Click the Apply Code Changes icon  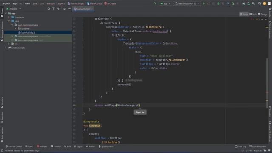tap(213, 3)
